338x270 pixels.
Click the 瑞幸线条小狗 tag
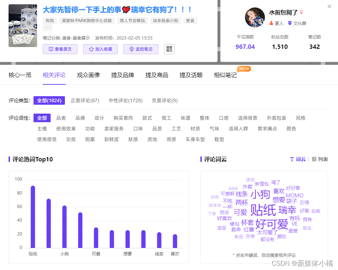point(165,21)
